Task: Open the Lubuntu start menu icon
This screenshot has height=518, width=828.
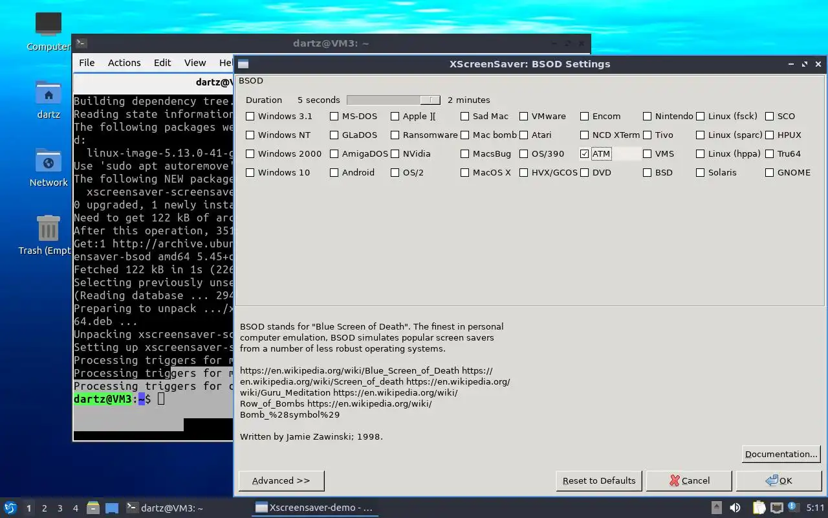Action: pyautogui.click(x=10, y=508)
